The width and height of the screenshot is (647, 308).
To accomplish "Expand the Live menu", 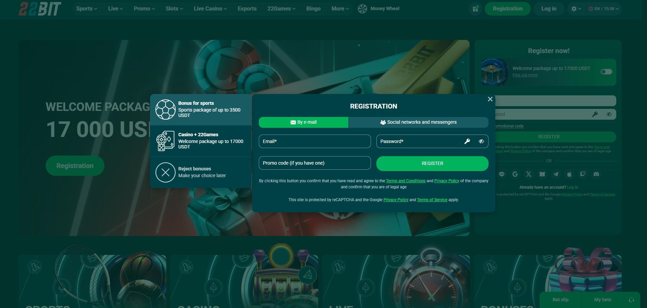I will (x=116, y=9).
